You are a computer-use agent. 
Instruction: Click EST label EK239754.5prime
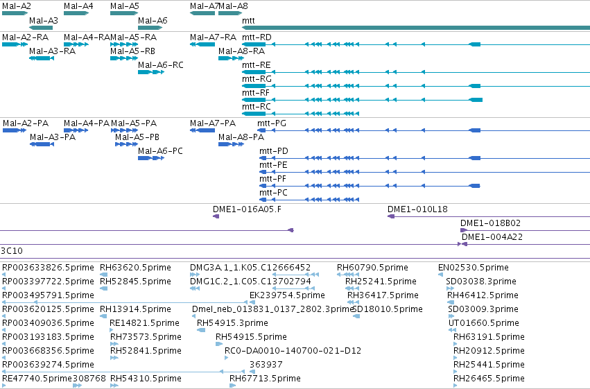tap(287, 295)
